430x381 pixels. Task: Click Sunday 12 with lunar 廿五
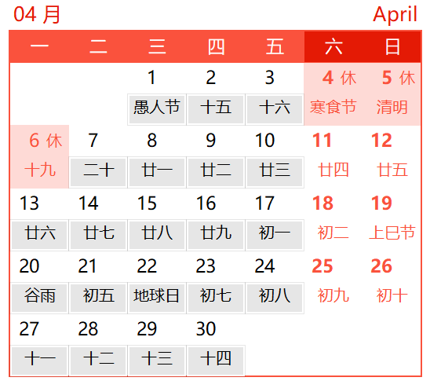[392, 157]
